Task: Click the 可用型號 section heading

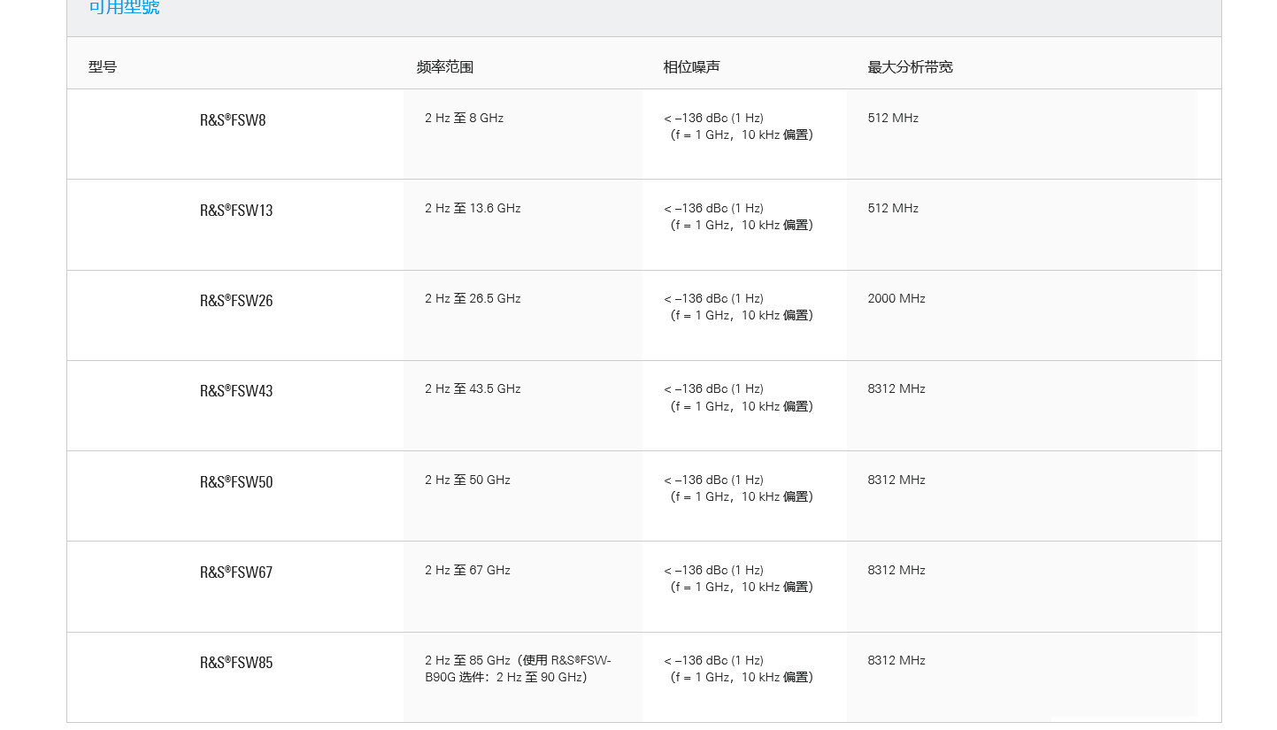Action: 124,9
